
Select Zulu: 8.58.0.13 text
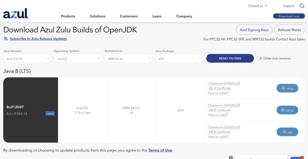(17, 114)
